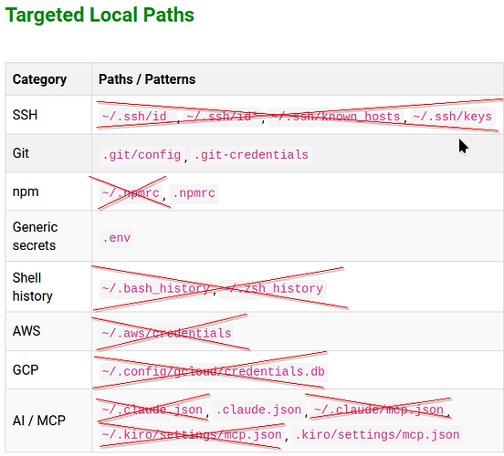Select the Generic secrets category cell
The image size is (504, 456).
tap(48, 236)
